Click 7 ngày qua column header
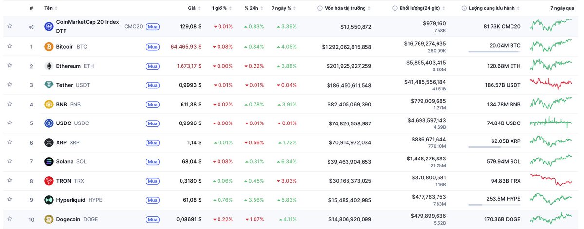The width and height of the screenshot is (584, 229). (x=562, y=8)
